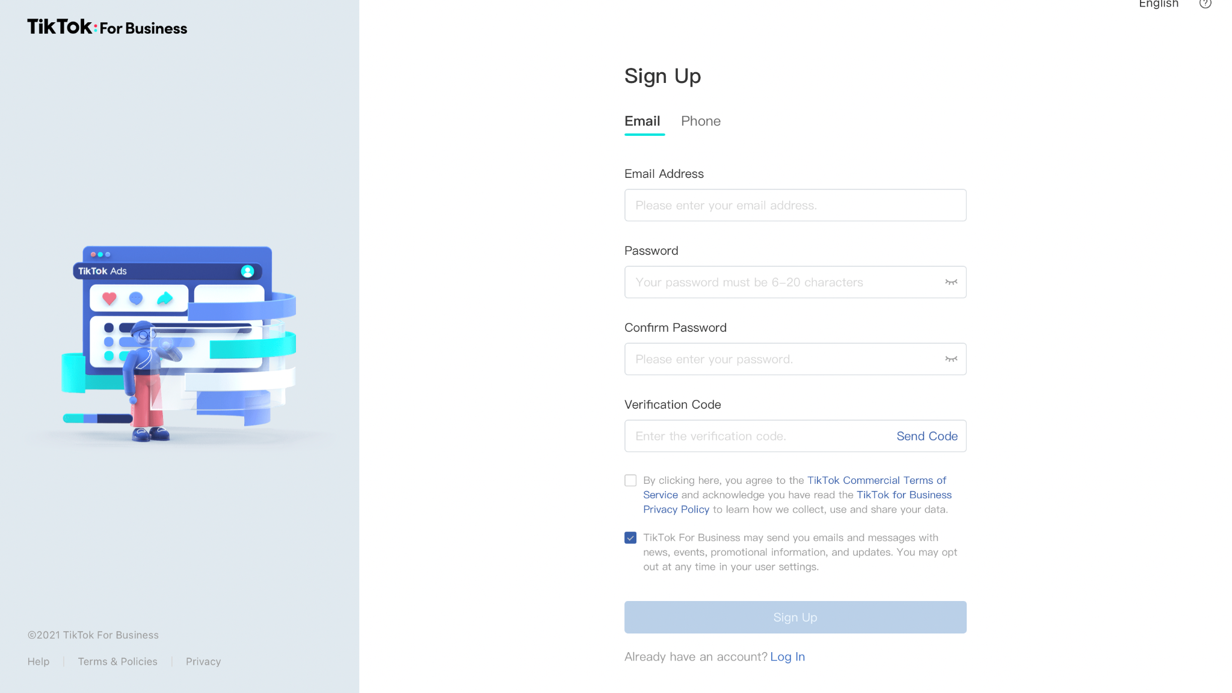This screenshot has width=1232, height=693.
Task: Focus the verification code input field
Action: tap(759, 436)
